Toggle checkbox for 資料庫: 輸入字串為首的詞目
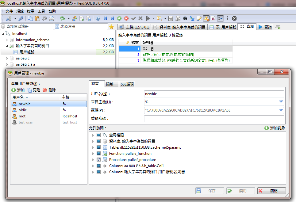The width and height of the screenshot is (296, 202). (98, 141)
